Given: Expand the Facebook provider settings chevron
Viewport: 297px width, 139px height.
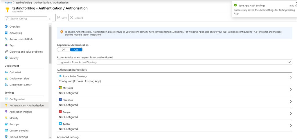Looking at the screenshot, I should 291,101.
